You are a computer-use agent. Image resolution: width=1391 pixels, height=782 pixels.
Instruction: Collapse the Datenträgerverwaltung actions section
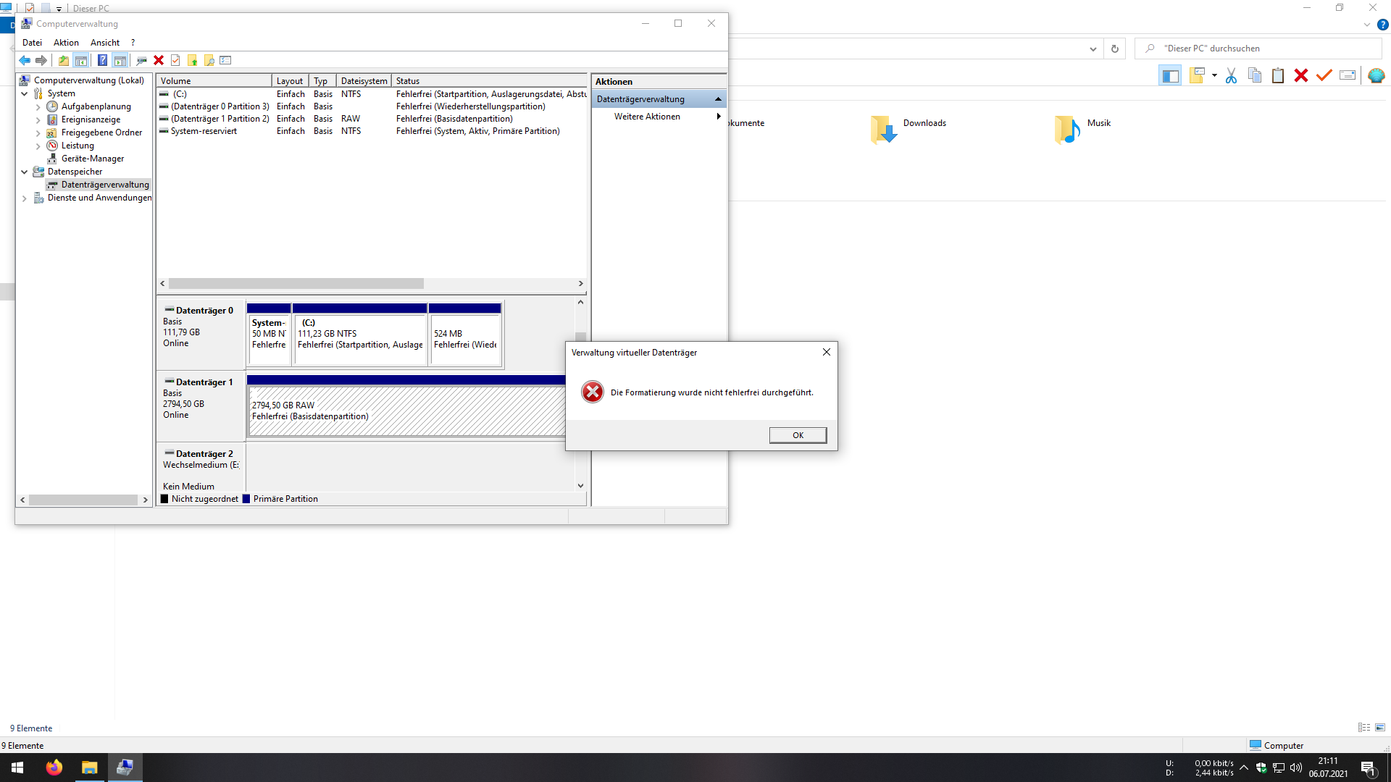[x=718, y=99]
